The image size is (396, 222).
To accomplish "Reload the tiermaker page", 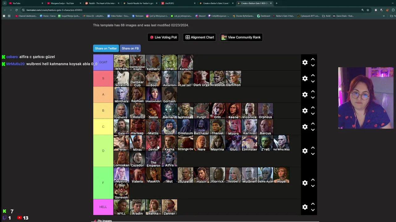I will tap(16, 10).
